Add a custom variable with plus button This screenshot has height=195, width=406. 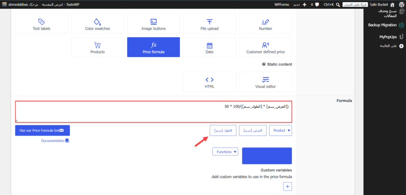(x=287, y=186)
